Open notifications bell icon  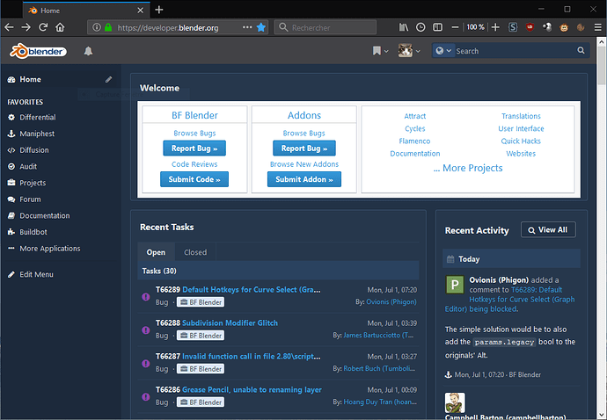(x=88, y=51)
